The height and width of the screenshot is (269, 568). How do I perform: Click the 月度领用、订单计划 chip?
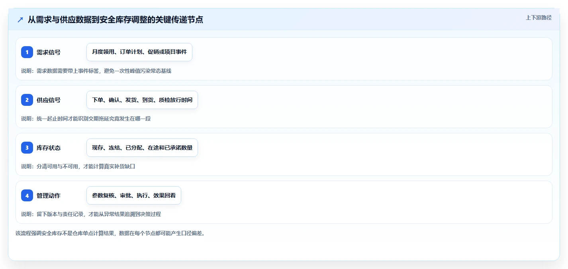coord(139,52)
